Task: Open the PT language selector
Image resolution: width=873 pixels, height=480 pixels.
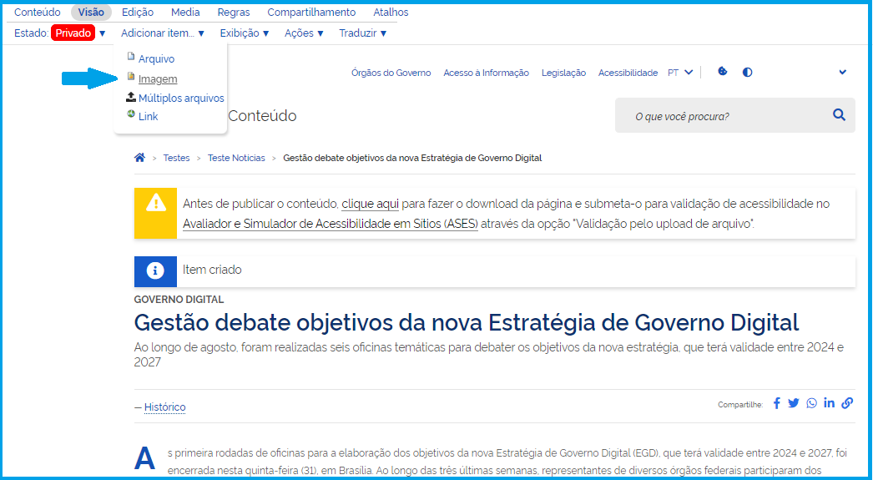Action: click(x=680, y=73)
